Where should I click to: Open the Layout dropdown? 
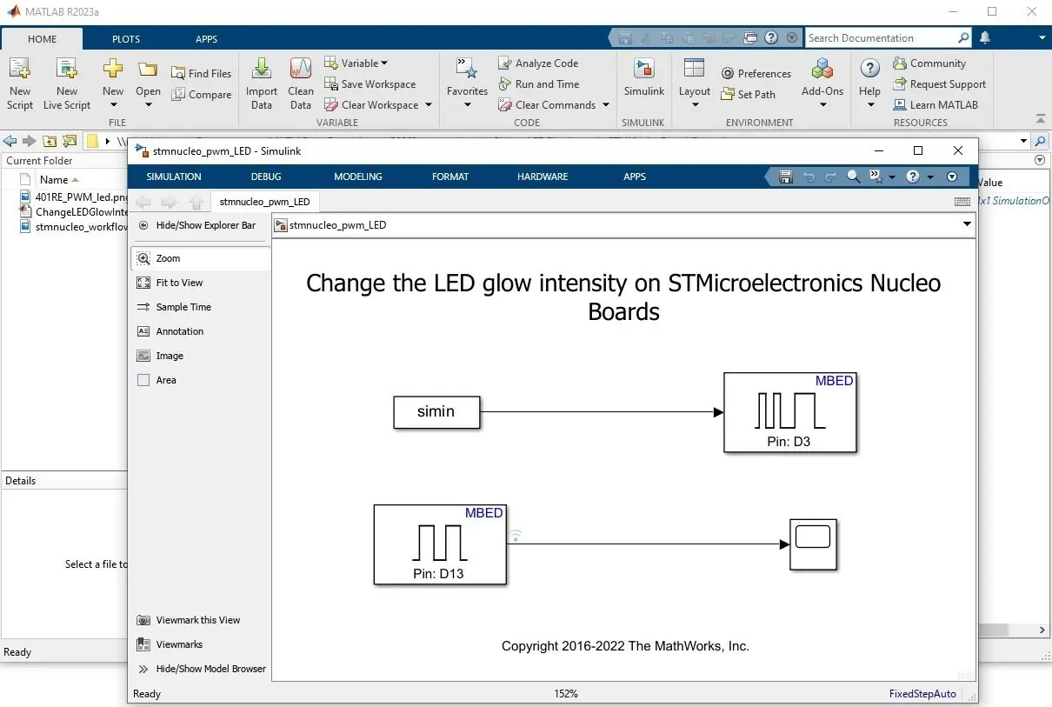click(x=695, y=105)
